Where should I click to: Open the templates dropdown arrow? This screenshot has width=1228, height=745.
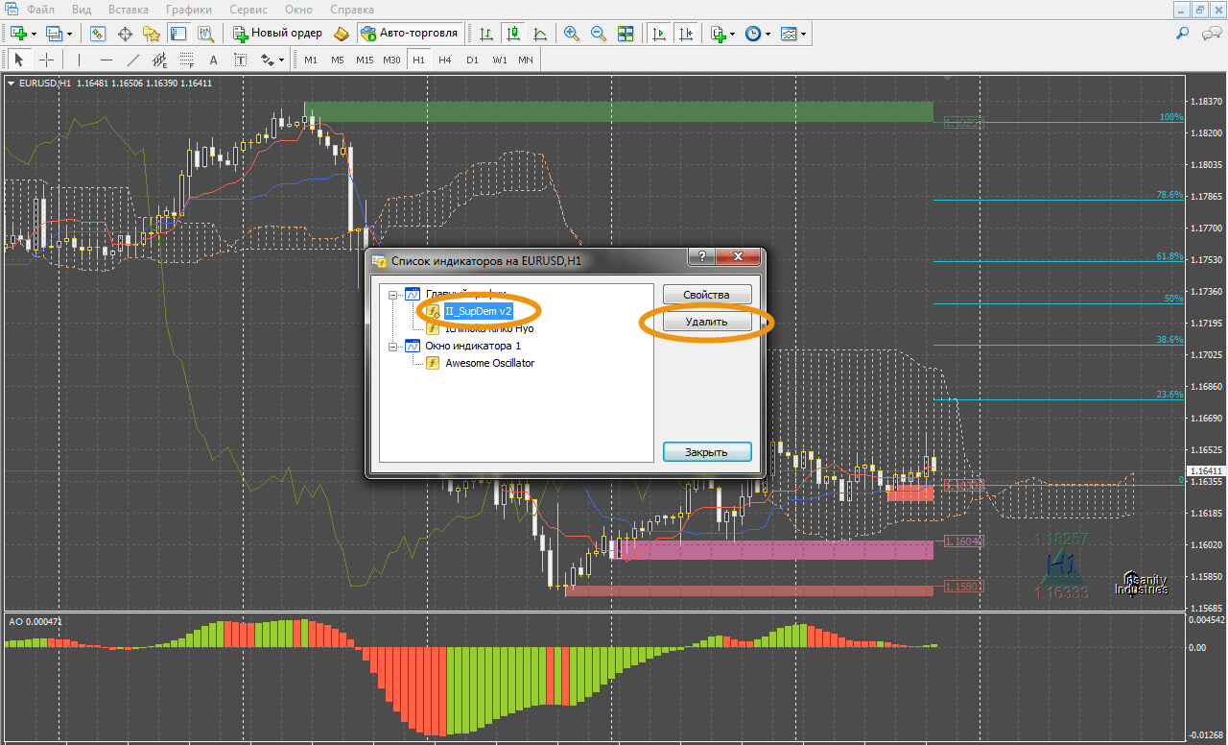pyautogui.click(x=804, y=34)
